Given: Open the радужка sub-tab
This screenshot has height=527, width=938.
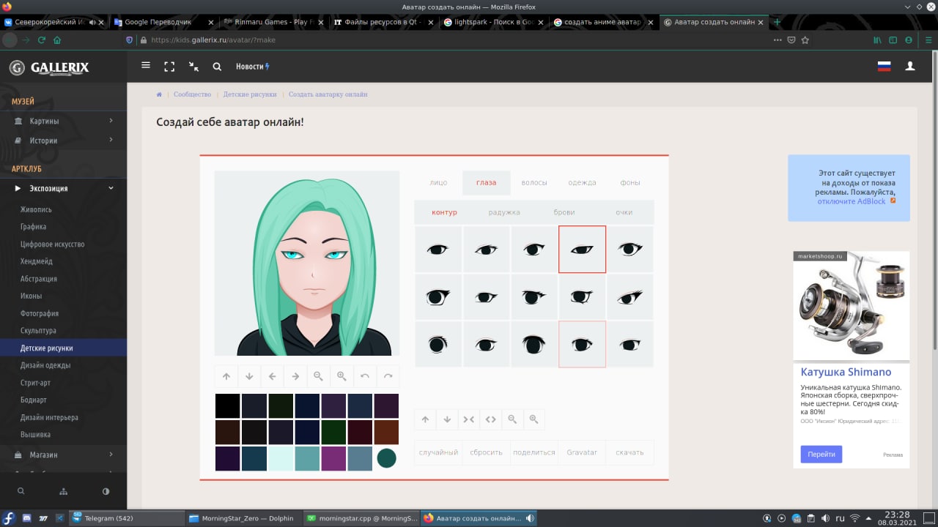Looking at the screenshot, I should [504, 212].
